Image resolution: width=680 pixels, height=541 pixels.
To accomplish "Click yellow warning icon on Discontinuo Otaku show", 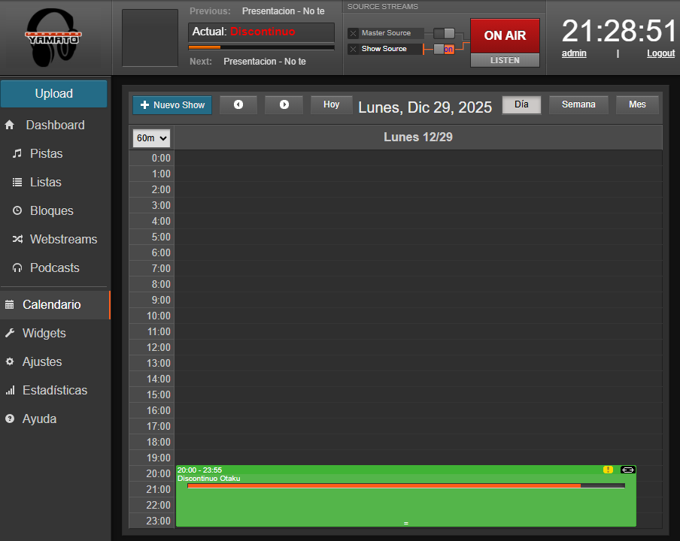I will (x=608, y=470).
